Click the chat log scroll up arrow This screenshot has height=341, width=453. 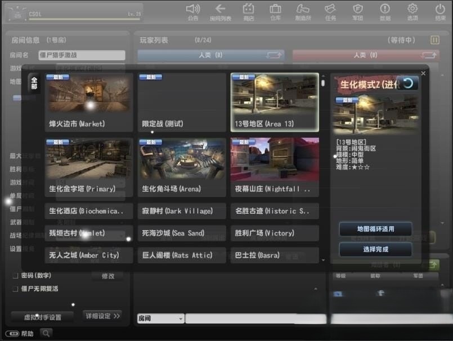(316, 289)
